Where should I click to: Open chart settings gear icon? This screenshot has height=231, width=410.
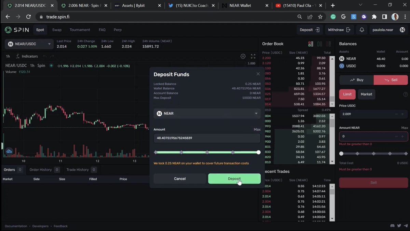tap(243, 56)
